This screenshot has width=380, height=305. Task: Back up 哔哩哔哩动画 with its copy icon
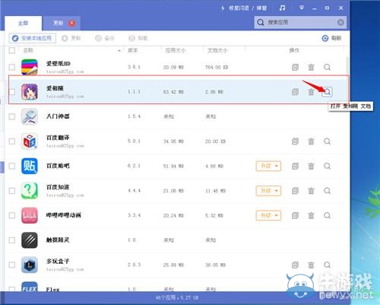coord(295,215)
